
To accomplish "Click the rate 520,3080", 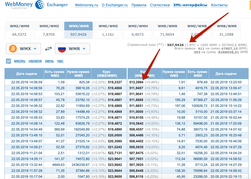I will tap(115, 141).
